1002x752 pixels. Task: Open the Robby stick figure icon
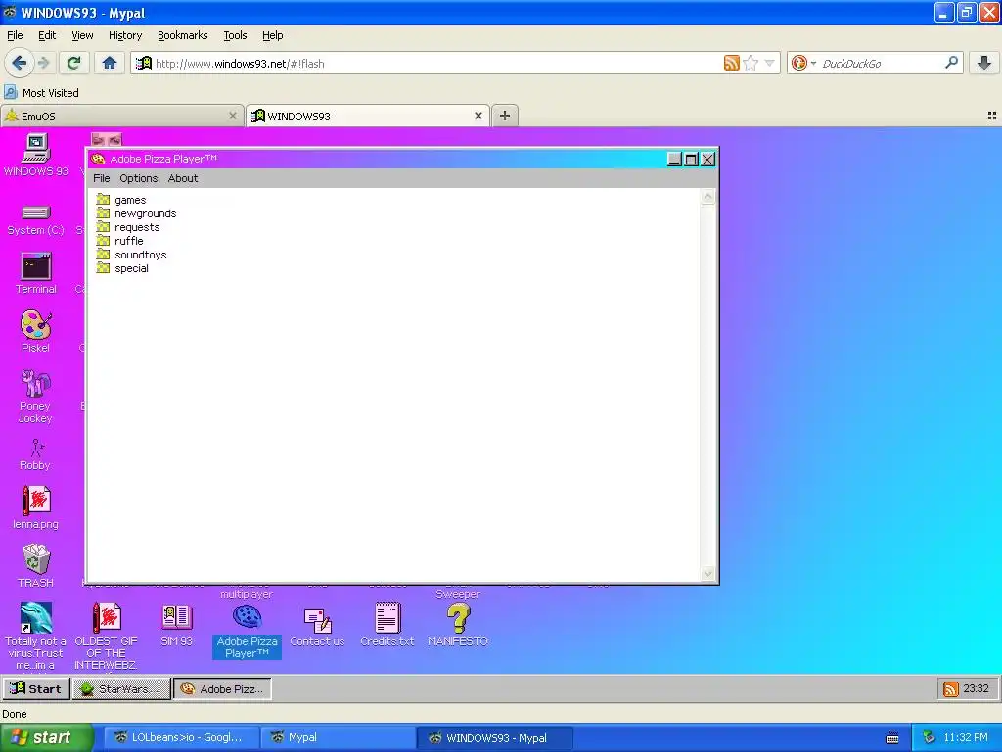pyautogui.click(x=36, y=454)
